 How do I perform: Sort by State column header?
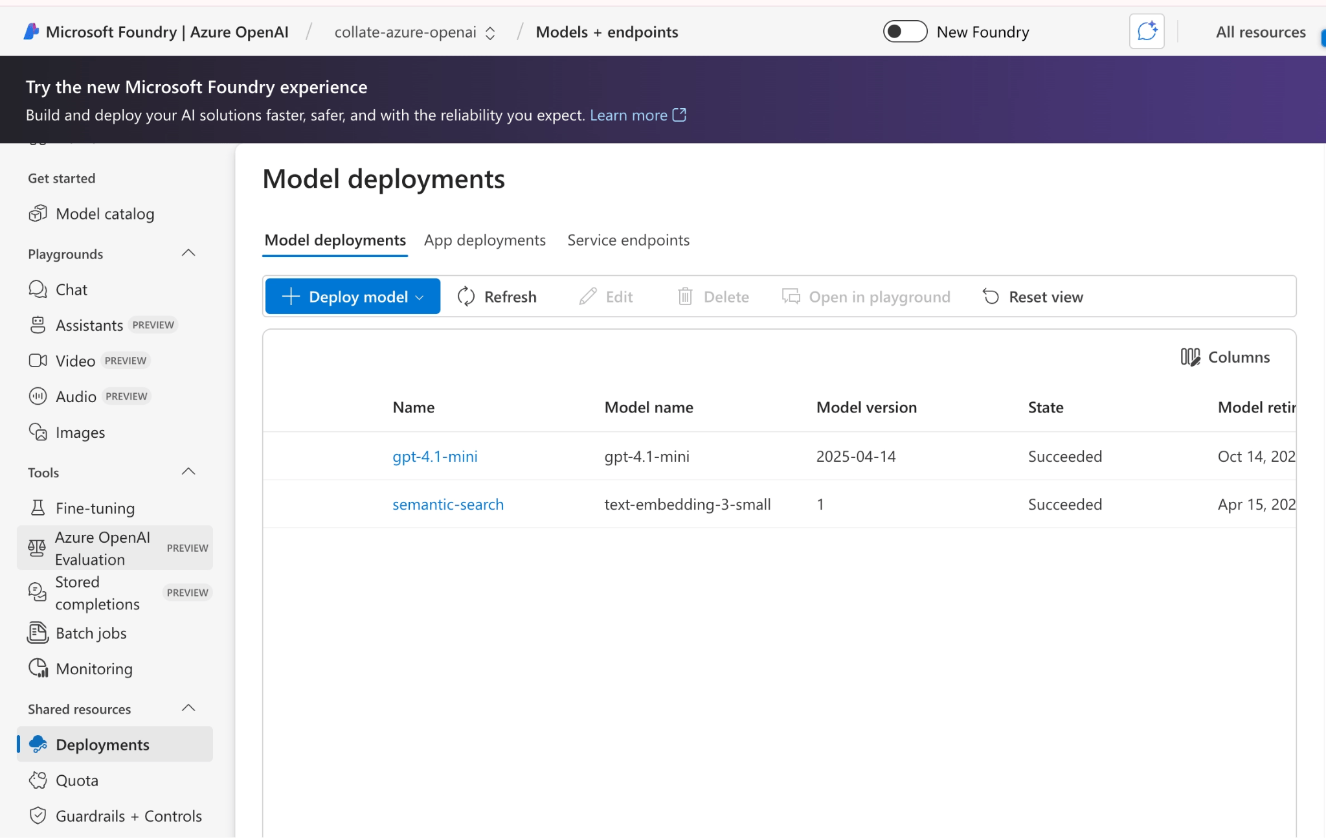point(1046,407)
